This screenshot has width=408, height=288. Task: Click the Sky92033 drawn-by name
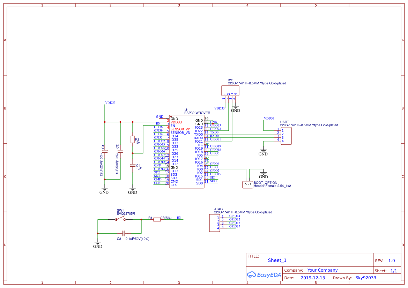pyautogui.click(x=365, y=278)
